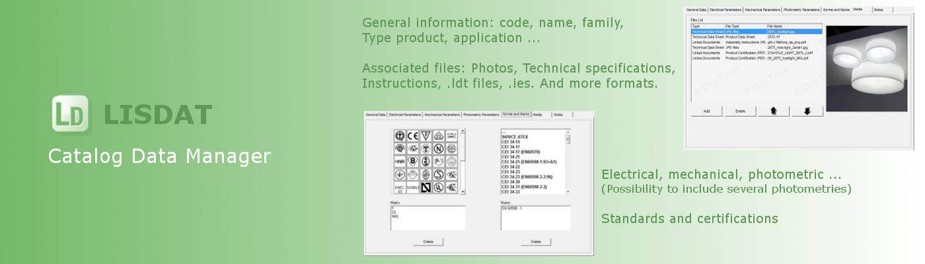Select the house-in-triangle mark icon
The image size is (925, 264).
[439, 136]
